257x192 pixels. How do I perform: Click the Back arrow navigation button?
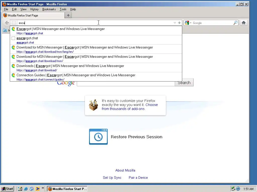tap(7, 23)
